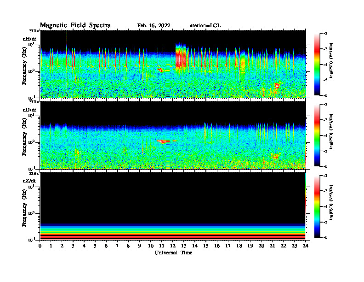This screenshot has height=282, width=364.
Task: Click the 10^0 frequency tick of dD/dt panel
Action: (32, 142)
